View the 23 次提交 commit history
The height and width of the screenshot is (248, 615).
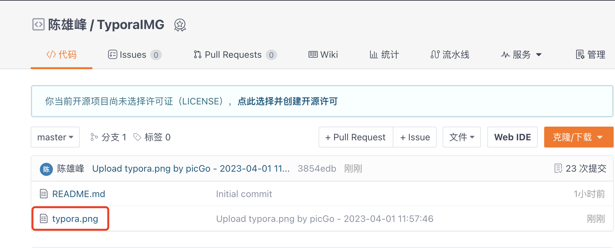[x=580, y=168]
